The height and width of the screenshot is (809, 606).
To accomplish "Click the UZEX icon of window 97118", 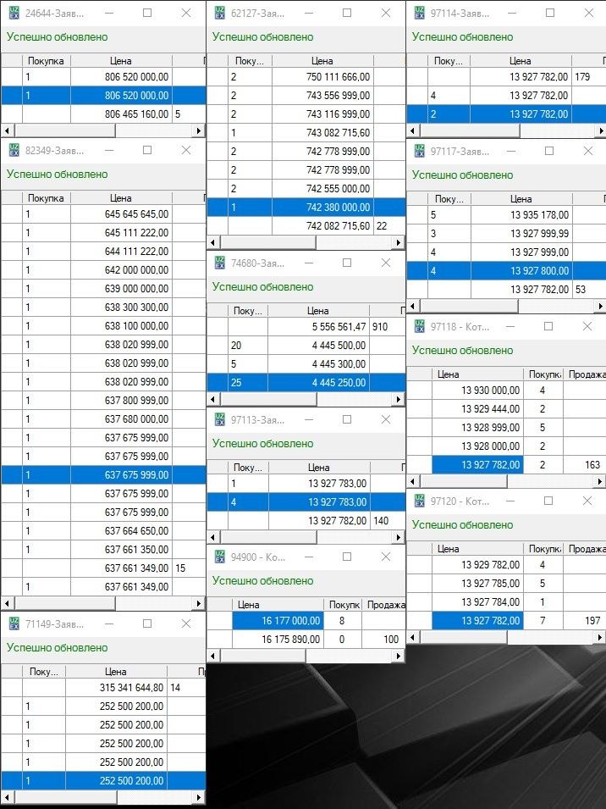I will point(420,327).
